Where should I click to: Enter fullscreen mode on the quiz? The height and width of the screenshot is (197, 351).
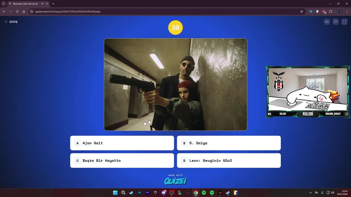344,22
